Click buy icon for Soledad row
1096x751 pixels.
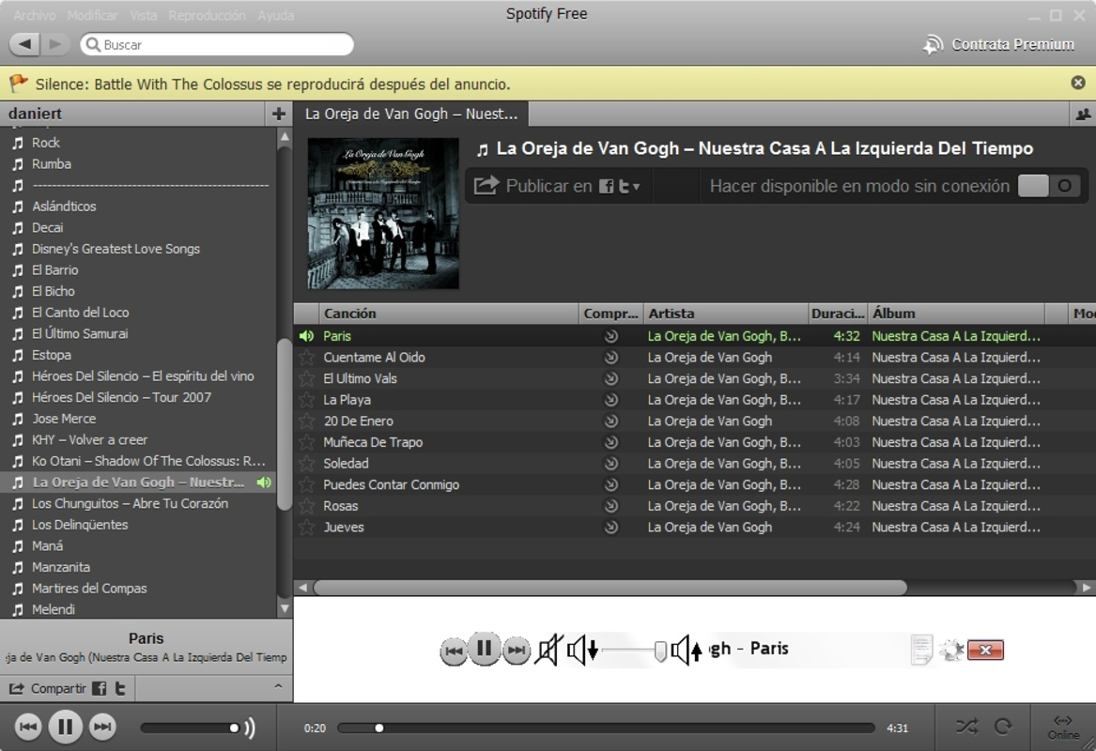tap(610, 463)
